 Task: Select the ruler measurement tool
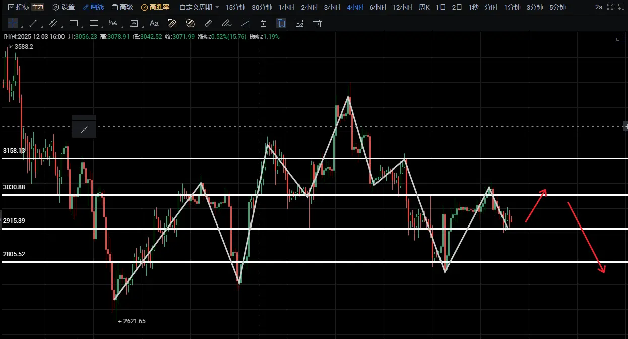(x=209, y=23)
